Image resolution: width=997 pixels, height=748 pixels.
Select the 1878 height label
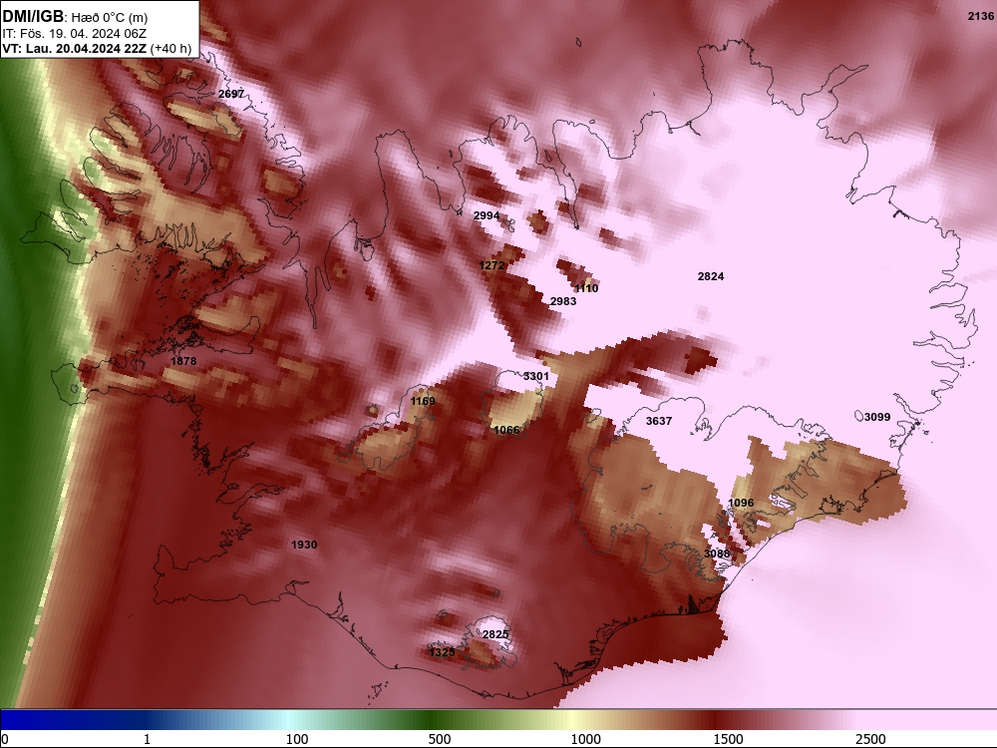pyautogui.click(x=183, y=361)
